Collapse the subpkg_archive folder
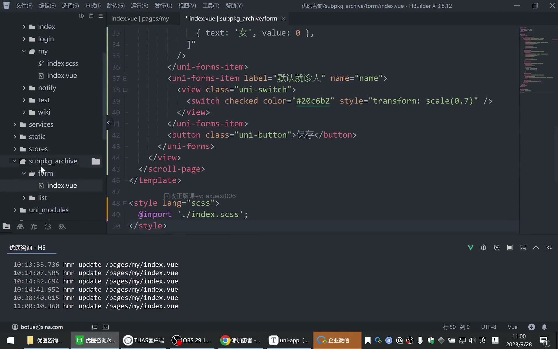 click(14, 161)
